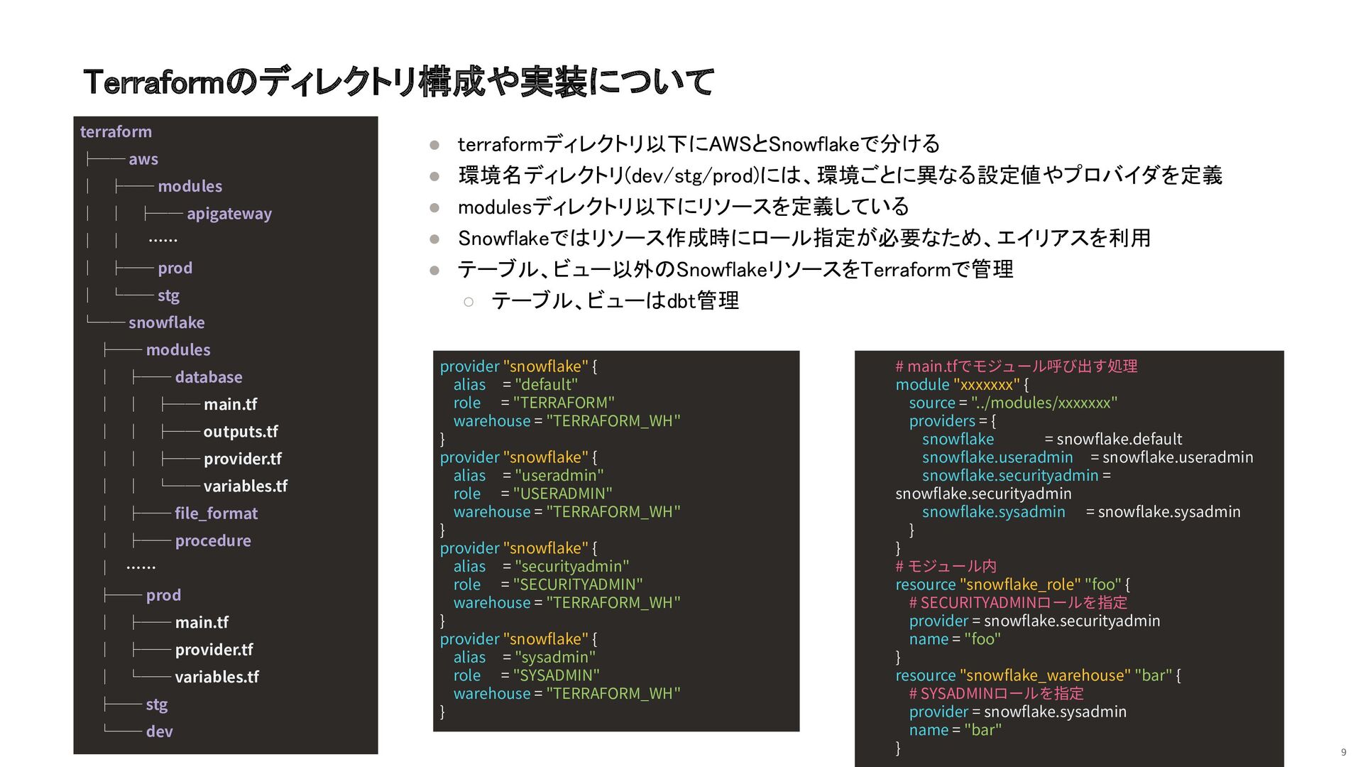Click provider.tf under database folder
The height and width of the screenshot is (767, 1363).
pyautogui.click(x=242, y=459)
